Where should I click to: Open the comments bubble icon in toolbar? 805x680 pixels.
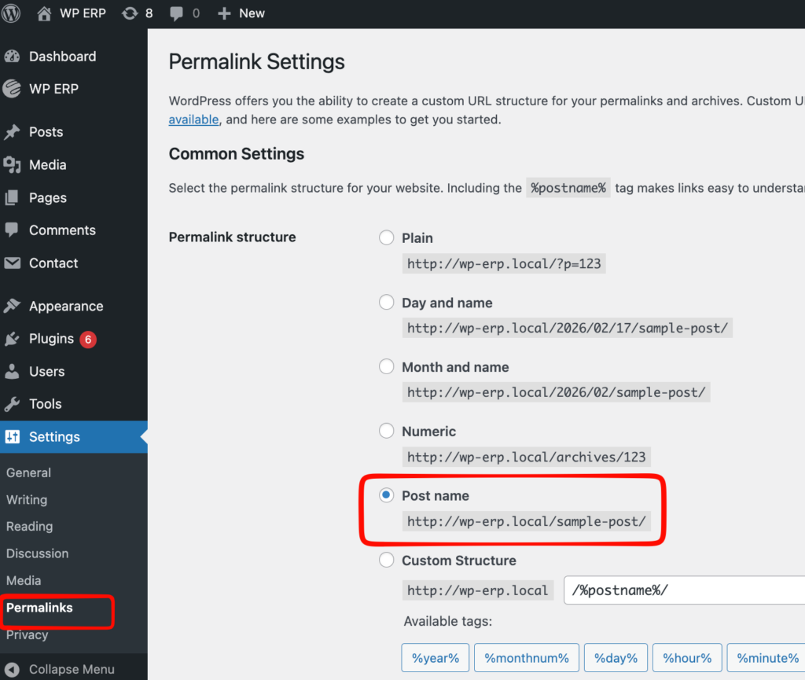point(178,13)
